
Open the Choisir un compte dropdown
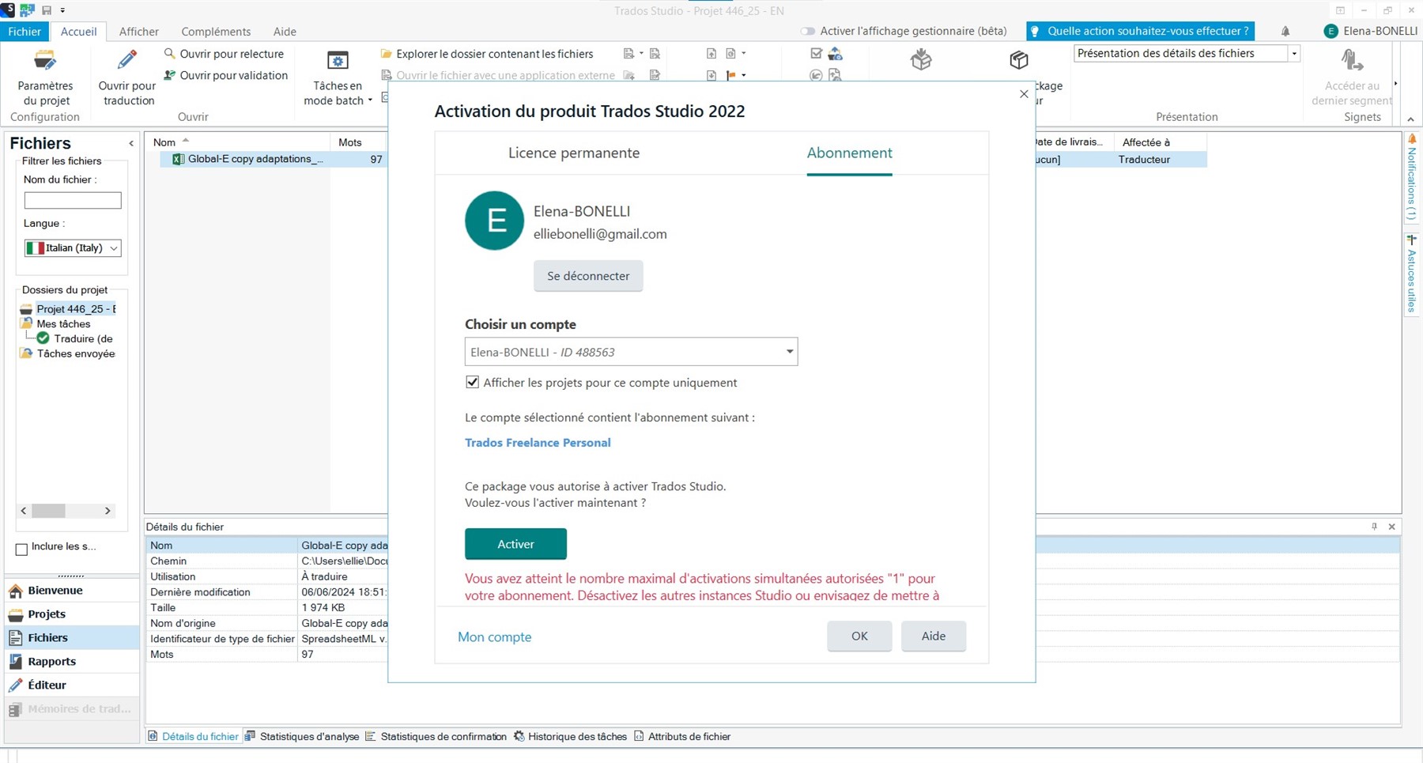631,352
